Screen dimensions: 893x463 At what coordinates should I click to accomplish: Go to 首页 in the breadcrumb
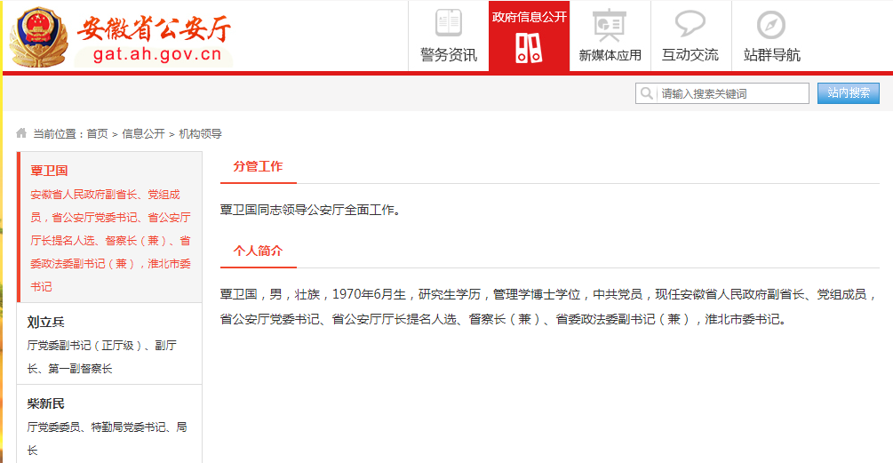click(x=98, y=134)
